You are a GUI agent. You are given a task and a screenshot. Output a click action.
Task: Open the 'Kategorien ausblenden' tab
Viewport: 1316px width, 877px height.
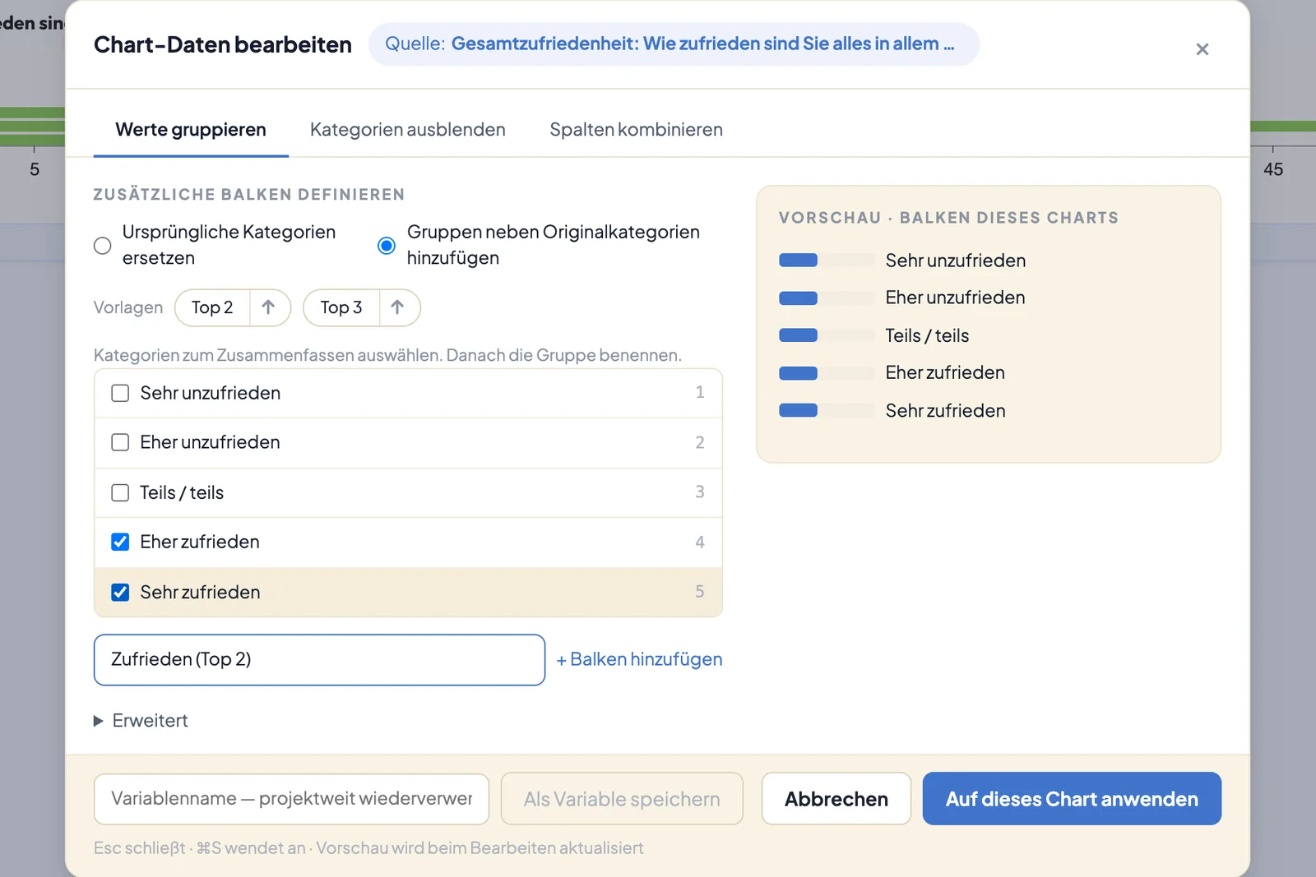tap(408, 130)
